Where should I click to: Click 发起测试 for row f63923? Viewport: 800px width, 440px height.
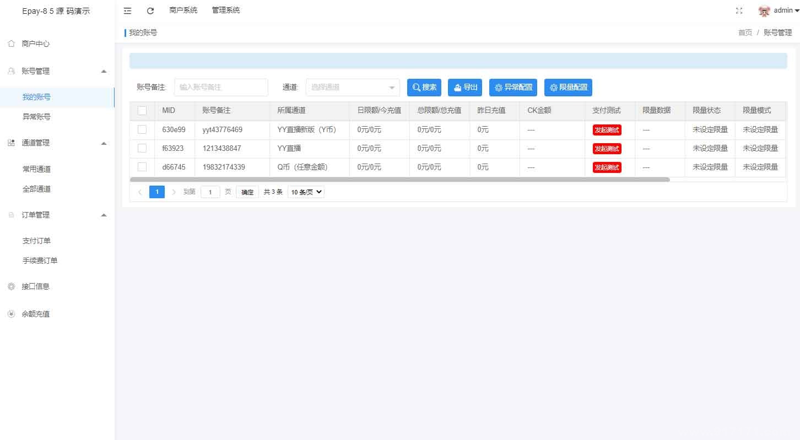pos(607,149)
